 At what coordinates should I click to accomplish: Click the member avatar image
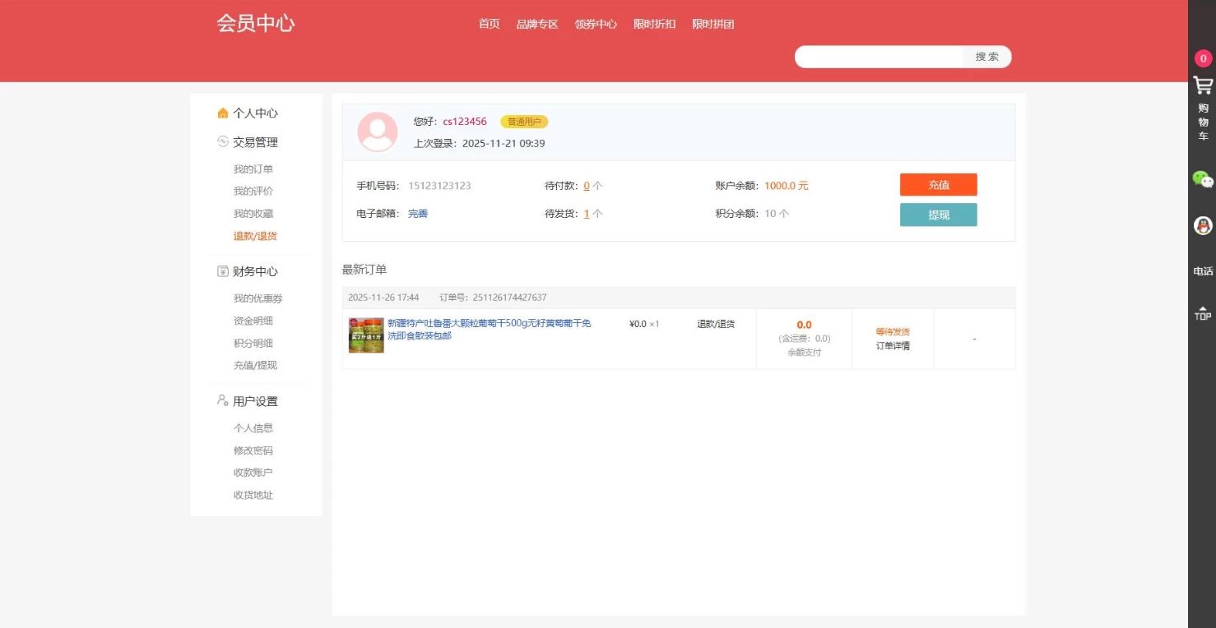tap(377, 132)
